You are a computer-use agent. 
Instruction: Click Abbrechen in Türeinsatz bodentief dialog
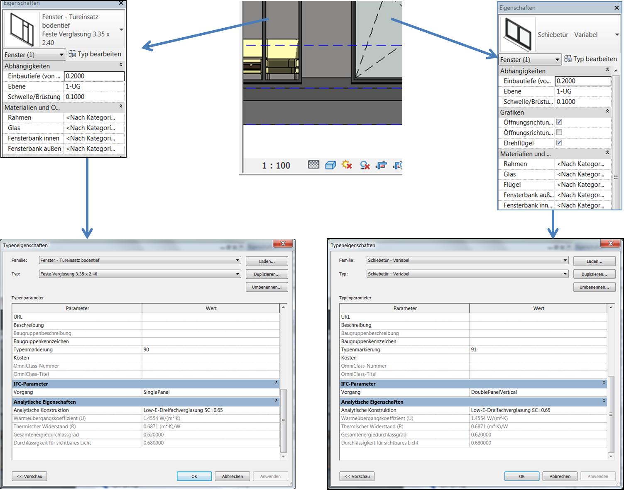click(x=232, y=476)
